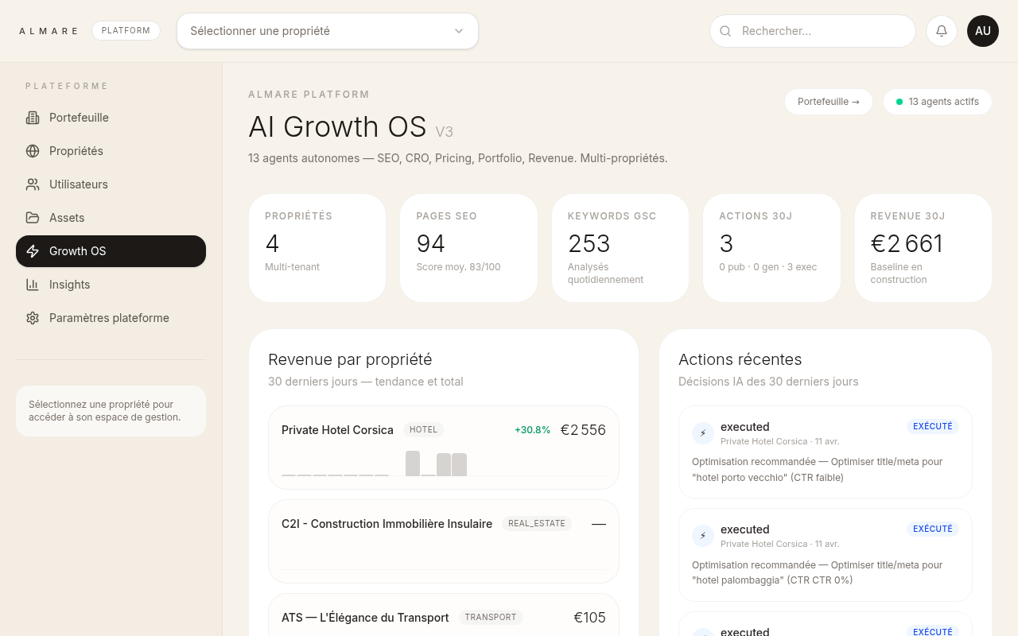Click the HOTEL tag
1018x636 pixels.
pos(423,430)
